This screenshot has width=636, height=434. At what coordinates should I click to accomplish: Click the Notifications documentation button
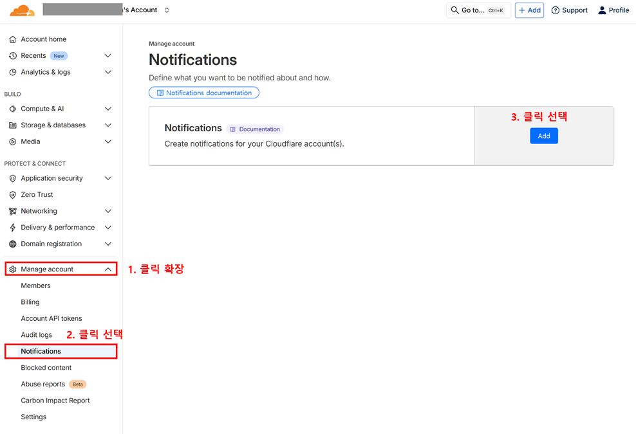click(x=204, y=93)
